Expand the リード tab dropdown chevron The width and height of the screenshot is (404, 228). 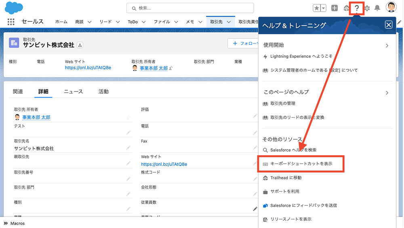pyautogui.click(x=118, y=22)
